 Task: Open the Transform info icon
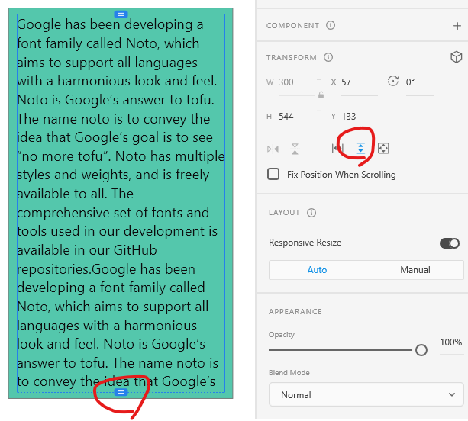pyautogui.click(x=328, y=57)
